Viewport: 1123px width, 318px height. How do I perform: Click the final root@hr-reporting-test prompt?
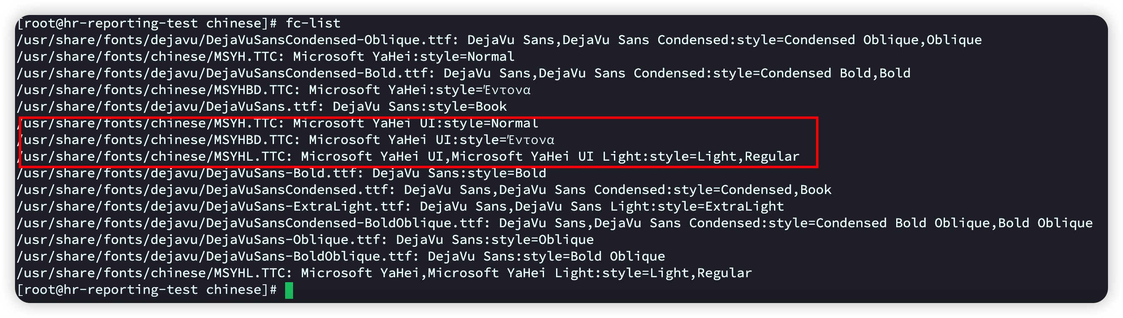147,290
